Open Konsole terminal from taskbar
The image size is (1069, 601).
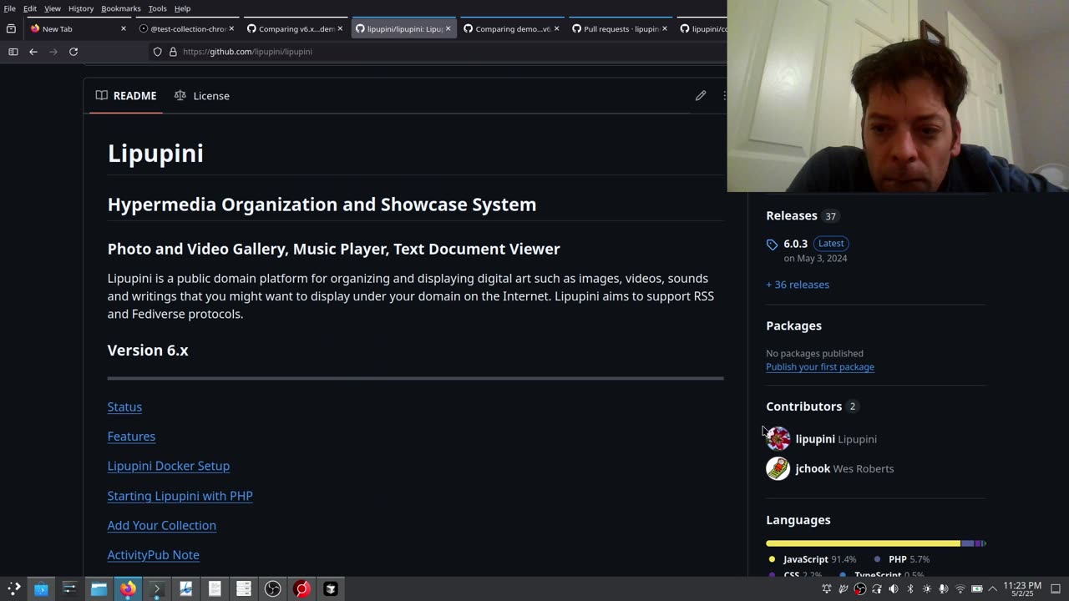click(156, 588)
